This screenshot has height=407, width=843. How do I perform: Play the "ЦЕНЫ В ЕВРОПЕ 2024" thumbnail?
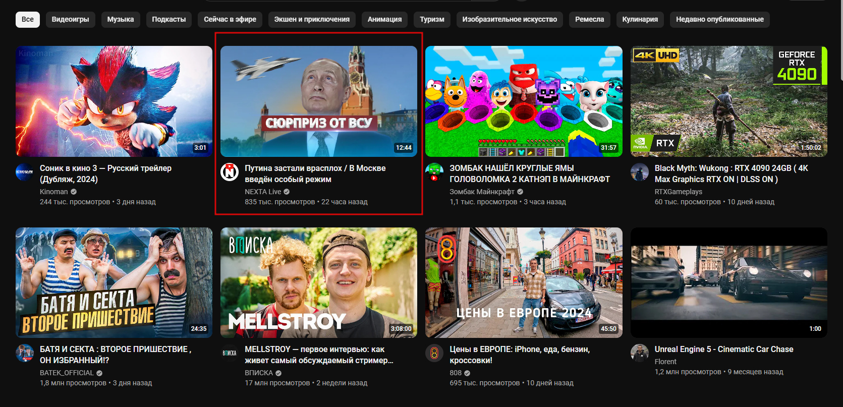click(x=524, y=282)
